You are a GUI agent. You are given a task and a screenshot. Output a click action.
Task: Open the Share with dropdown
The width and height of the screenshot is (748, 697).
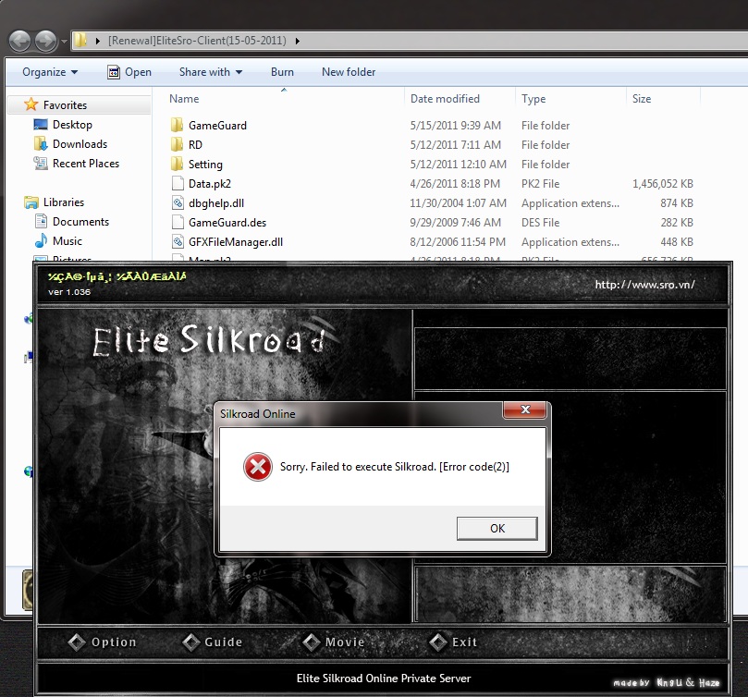click(x=210, y=71)
